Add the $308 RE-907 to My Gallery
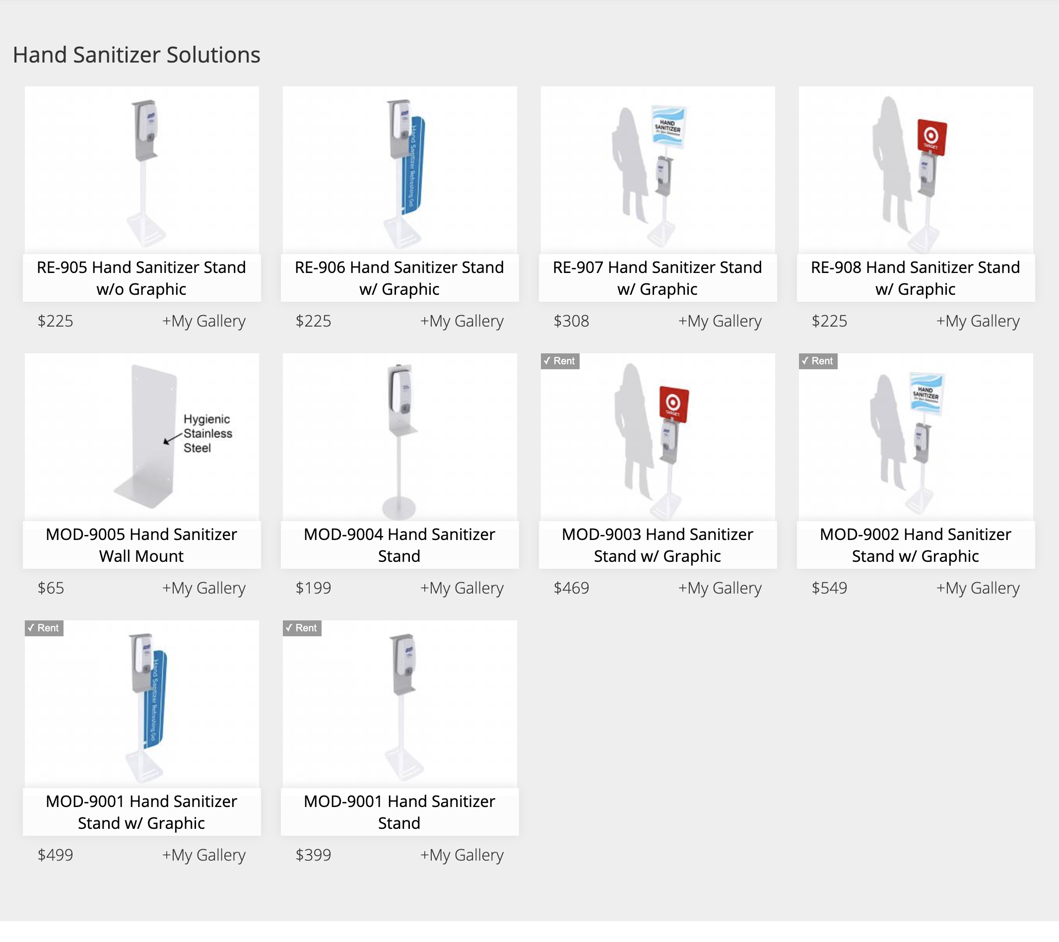This screenshot has width=1059, height=942. (x=720, y=321)
